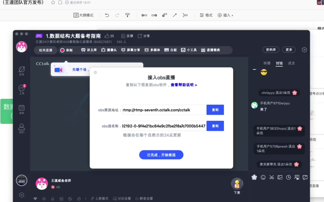Switch to the 成员 members tab

(x=291, y=63)
